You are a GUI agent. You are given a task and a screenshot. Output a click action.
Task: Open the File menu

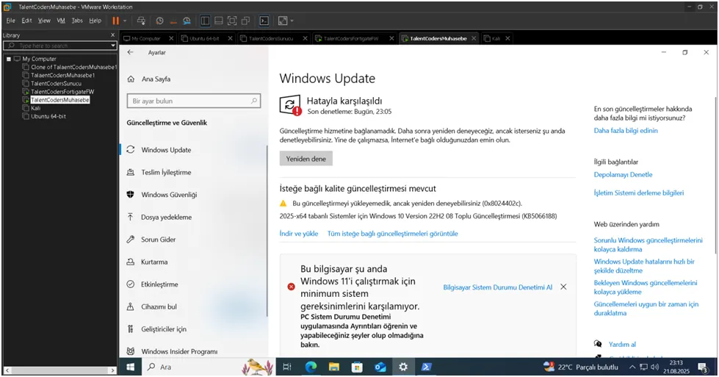point(10,21)
